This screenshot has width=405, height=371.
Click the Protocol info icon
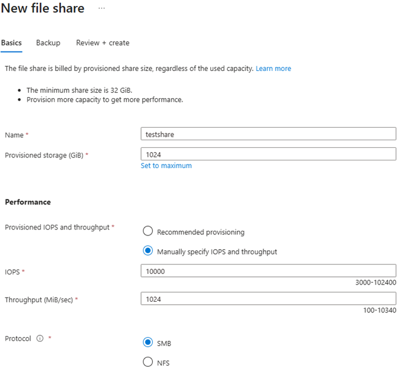coord(40,338)
